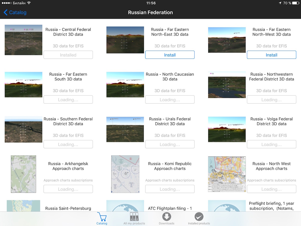Open Southern Federal District 3D thumbnail
This screenshot has width=301, height=226.
pos(24,129)
